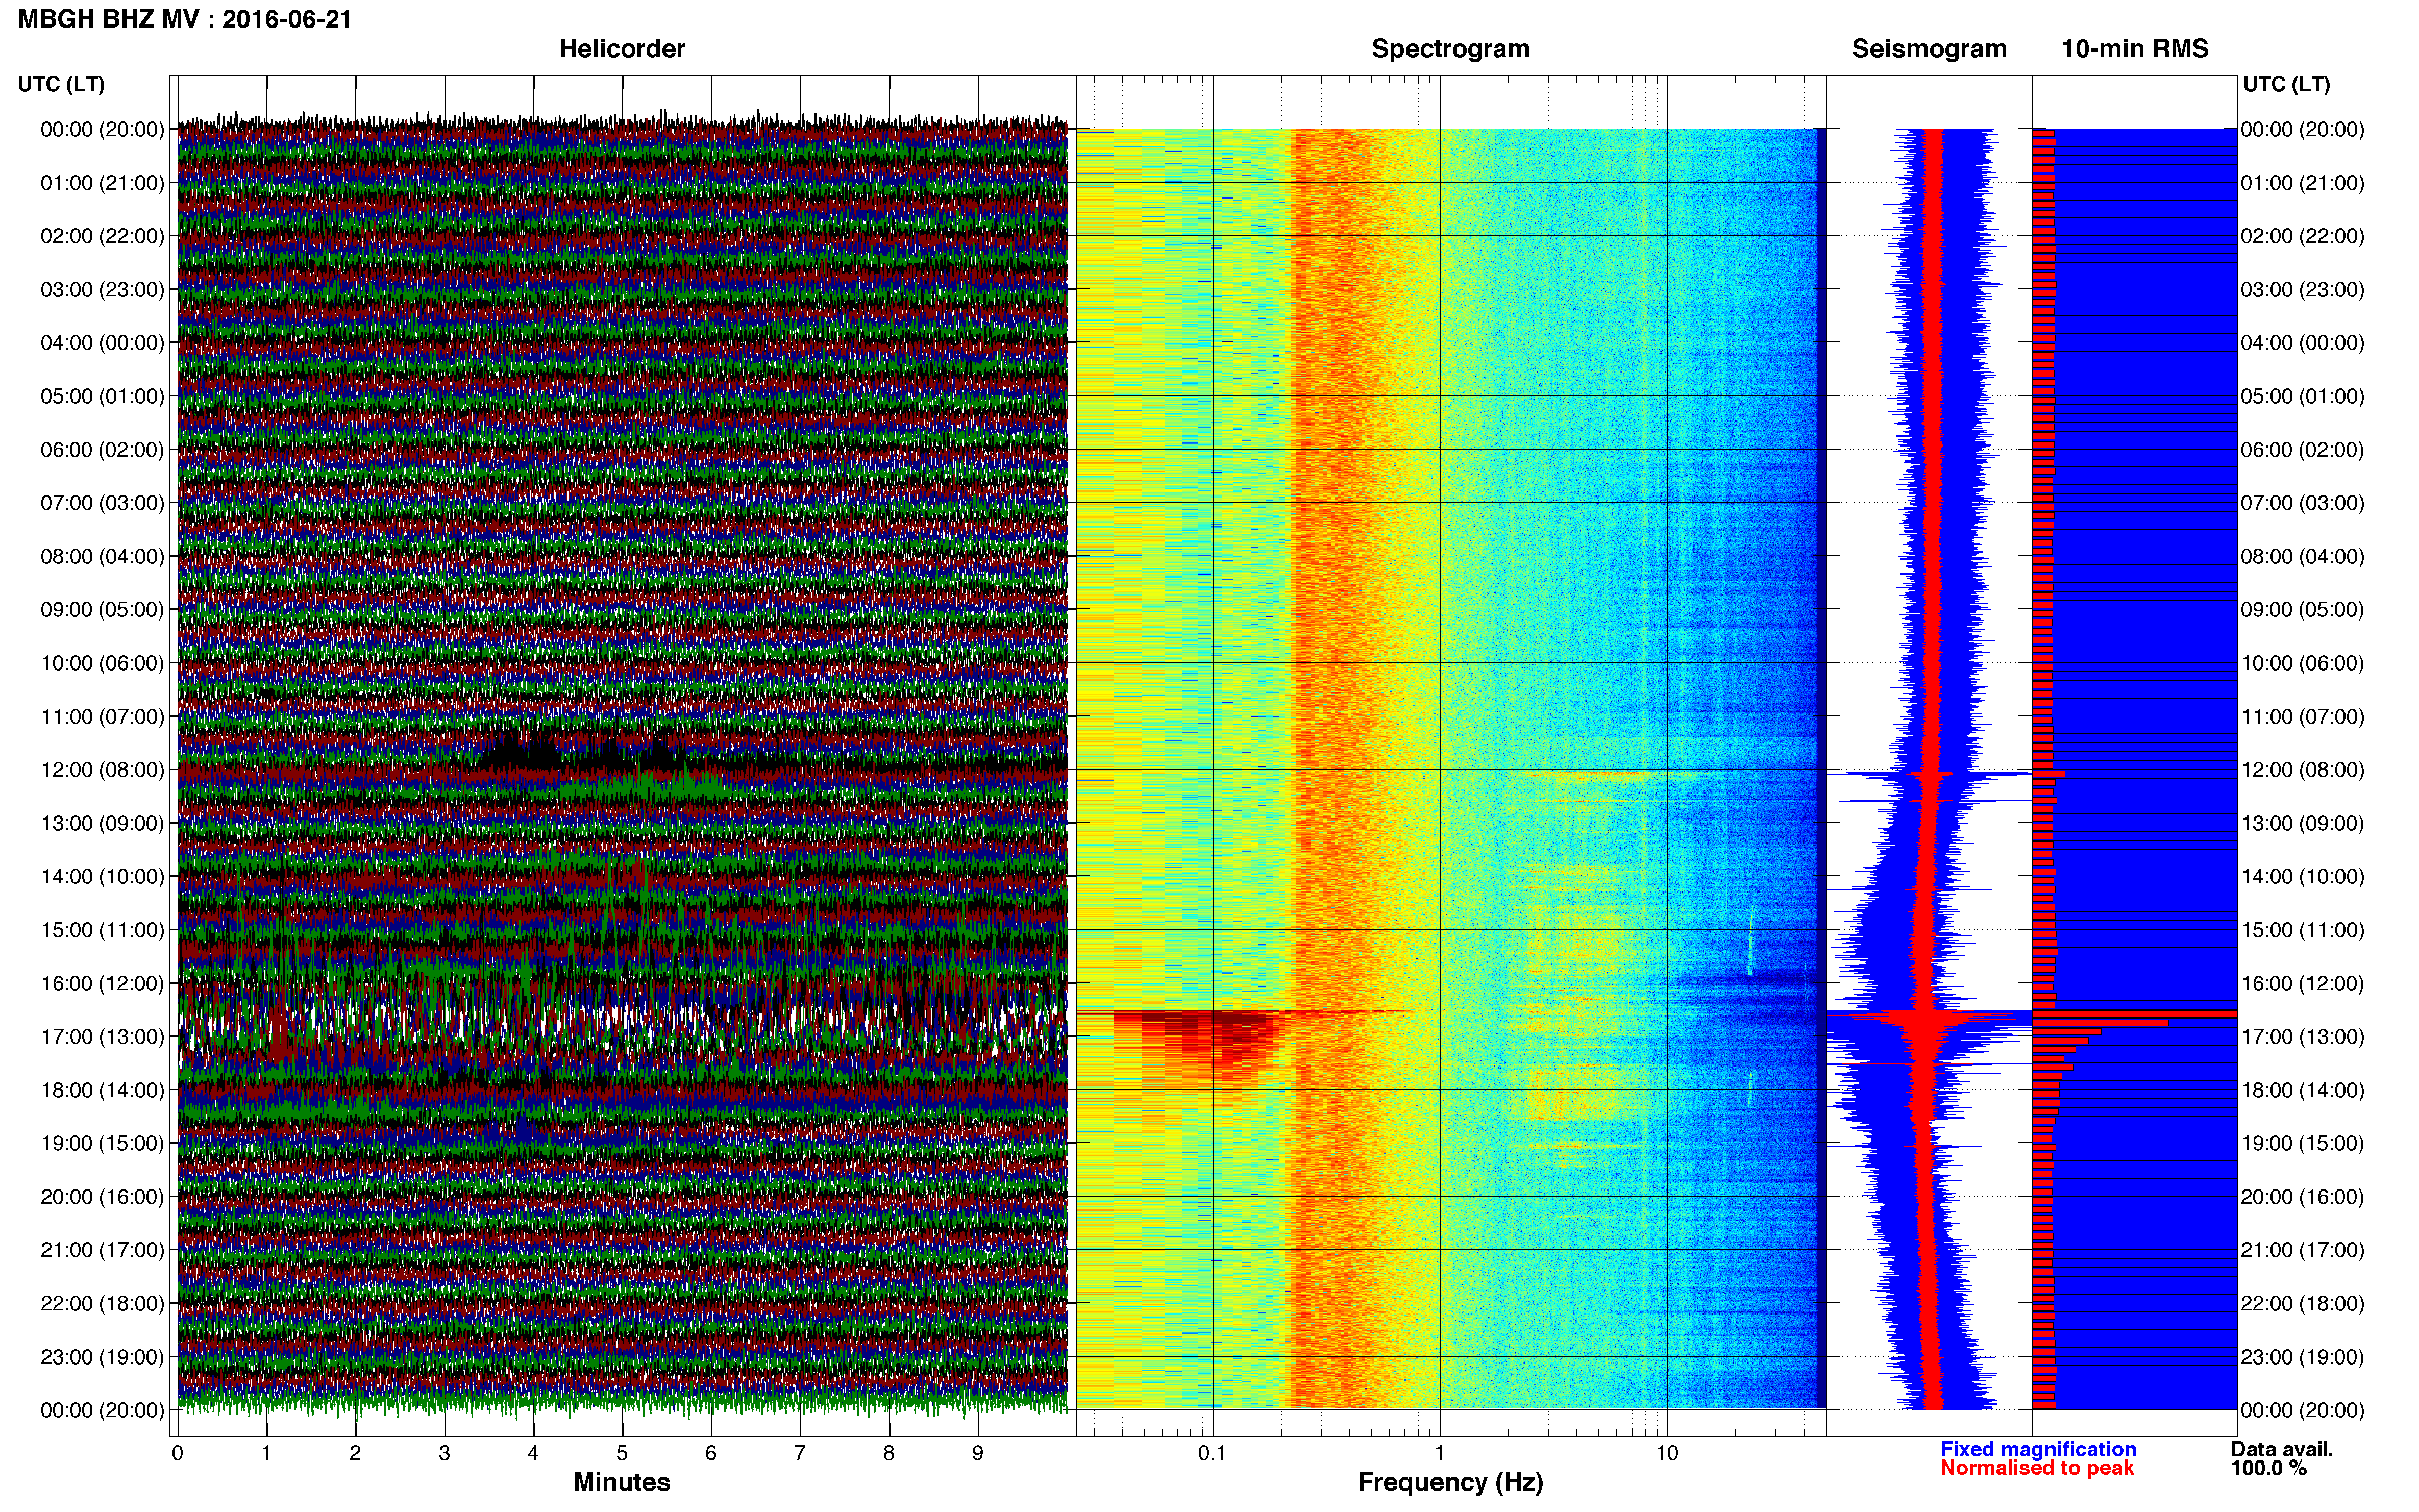Click the '100.0 %' availability value
Screen dimensions: 2419x1512
(2268, 1468)
